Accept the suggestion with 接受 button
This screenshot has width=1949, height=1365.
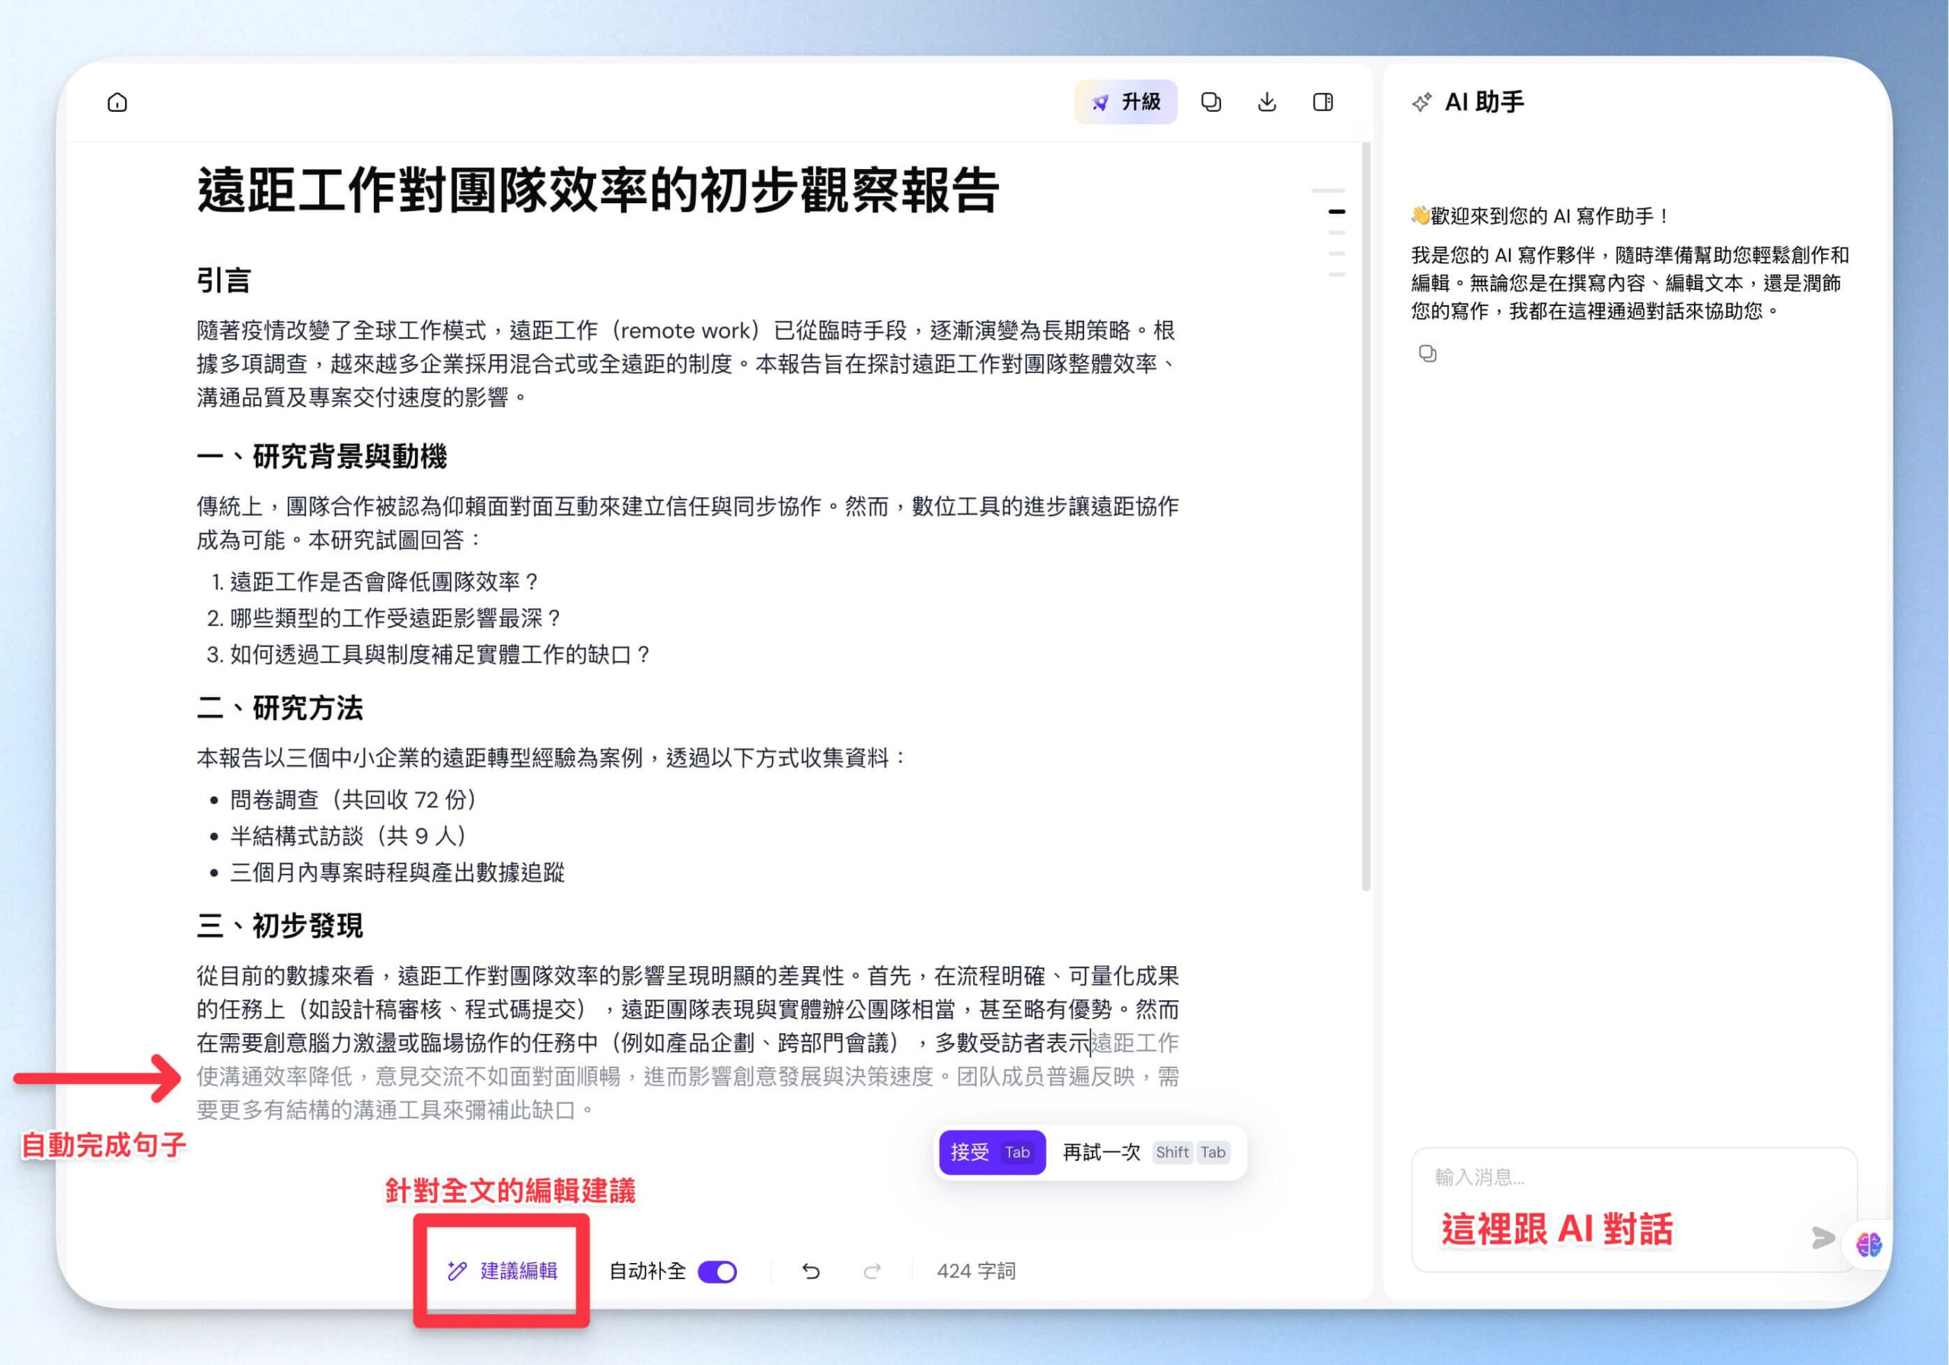pyautogui.click(x=991, y=1152)
